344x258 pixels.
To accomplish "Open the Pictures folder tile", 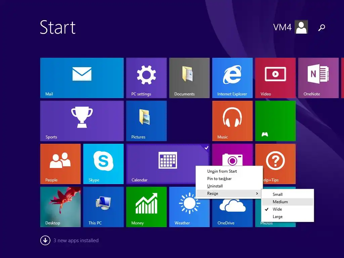I will [x=146, y=121].
